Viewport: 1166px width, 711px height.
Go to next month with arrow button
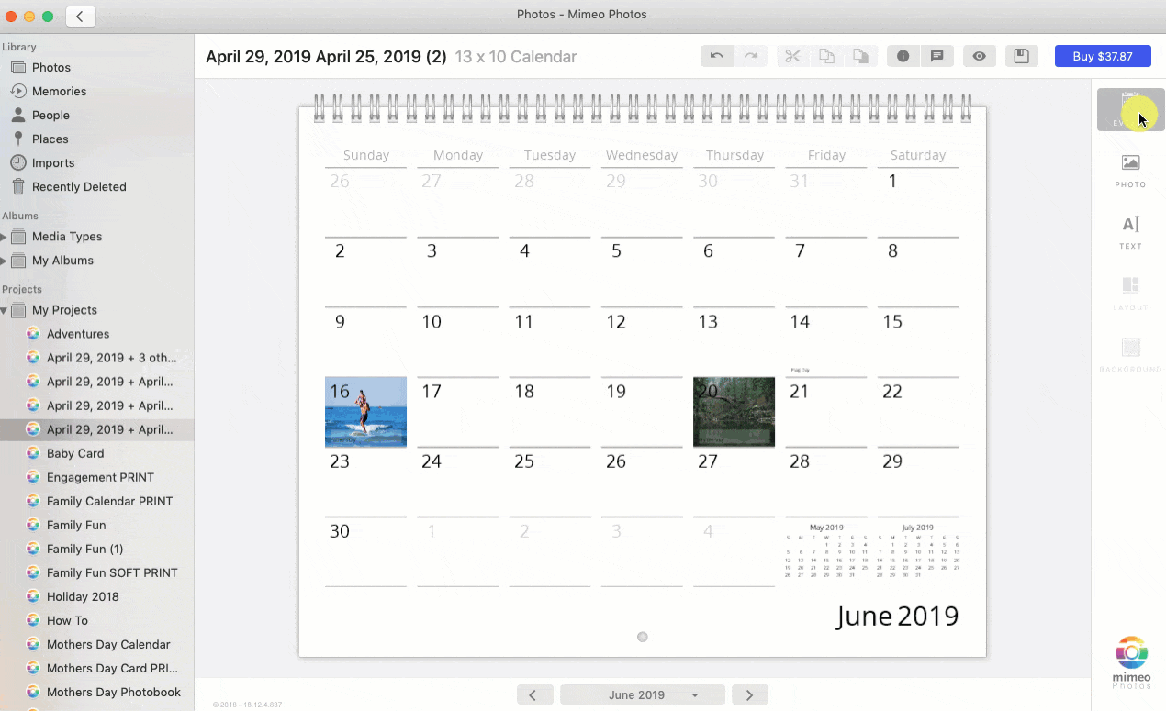(749, 694)
